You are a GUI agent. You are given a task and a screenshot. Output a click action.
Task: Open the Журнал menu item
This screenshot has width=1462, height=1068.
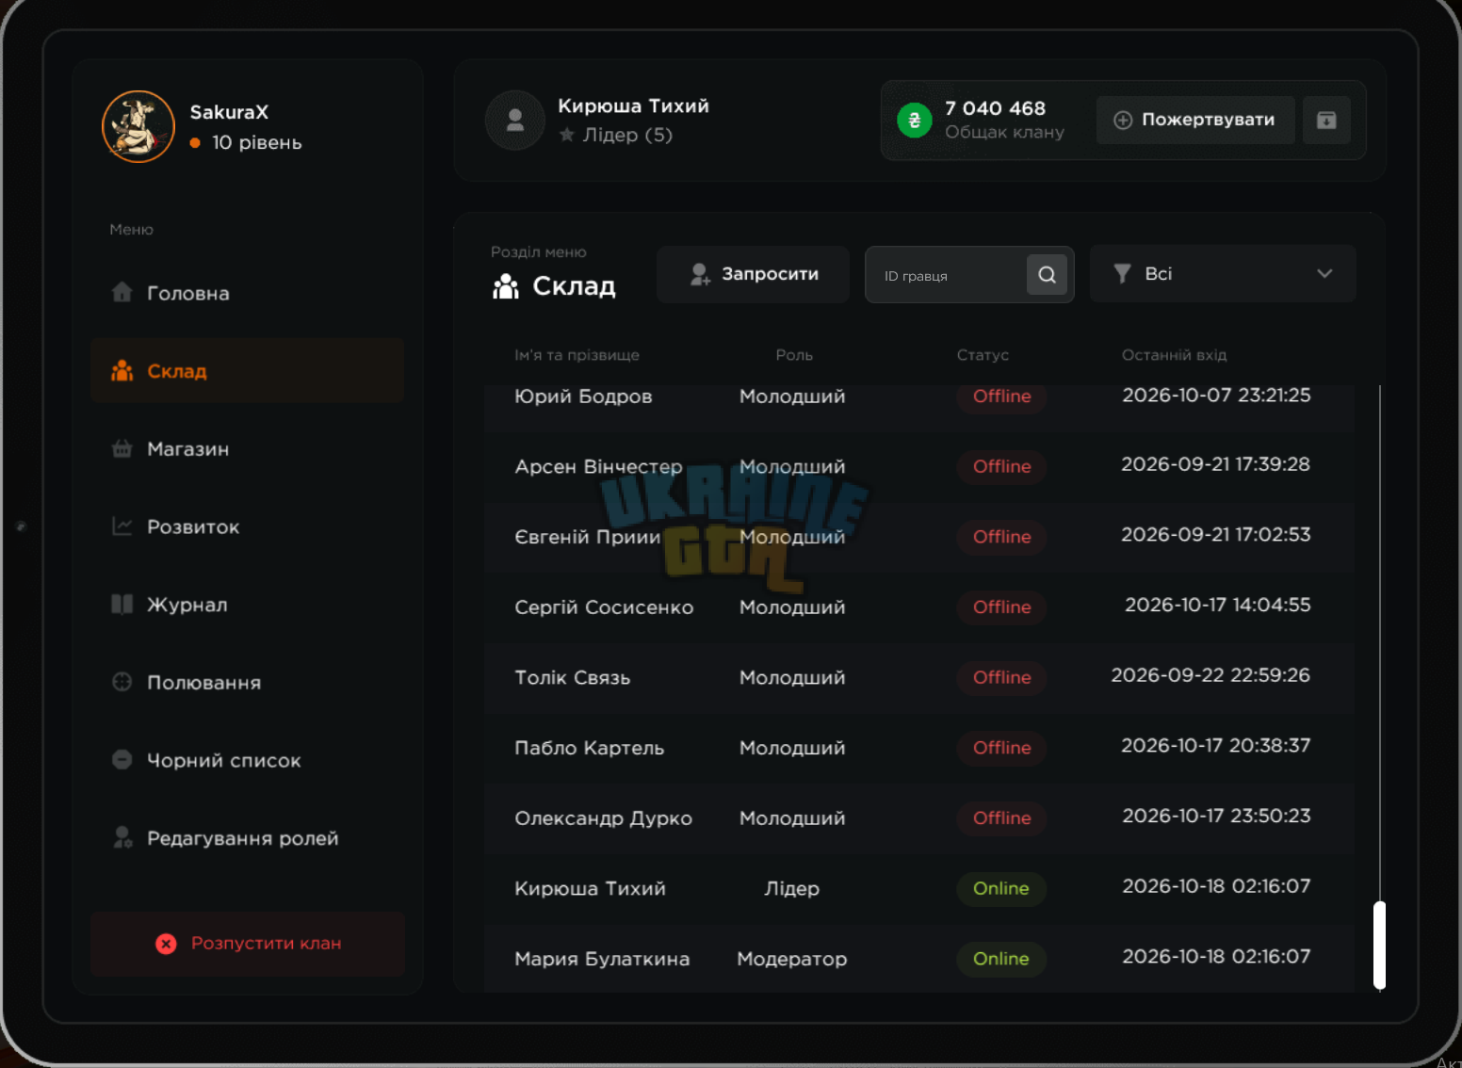click(247, 605)
